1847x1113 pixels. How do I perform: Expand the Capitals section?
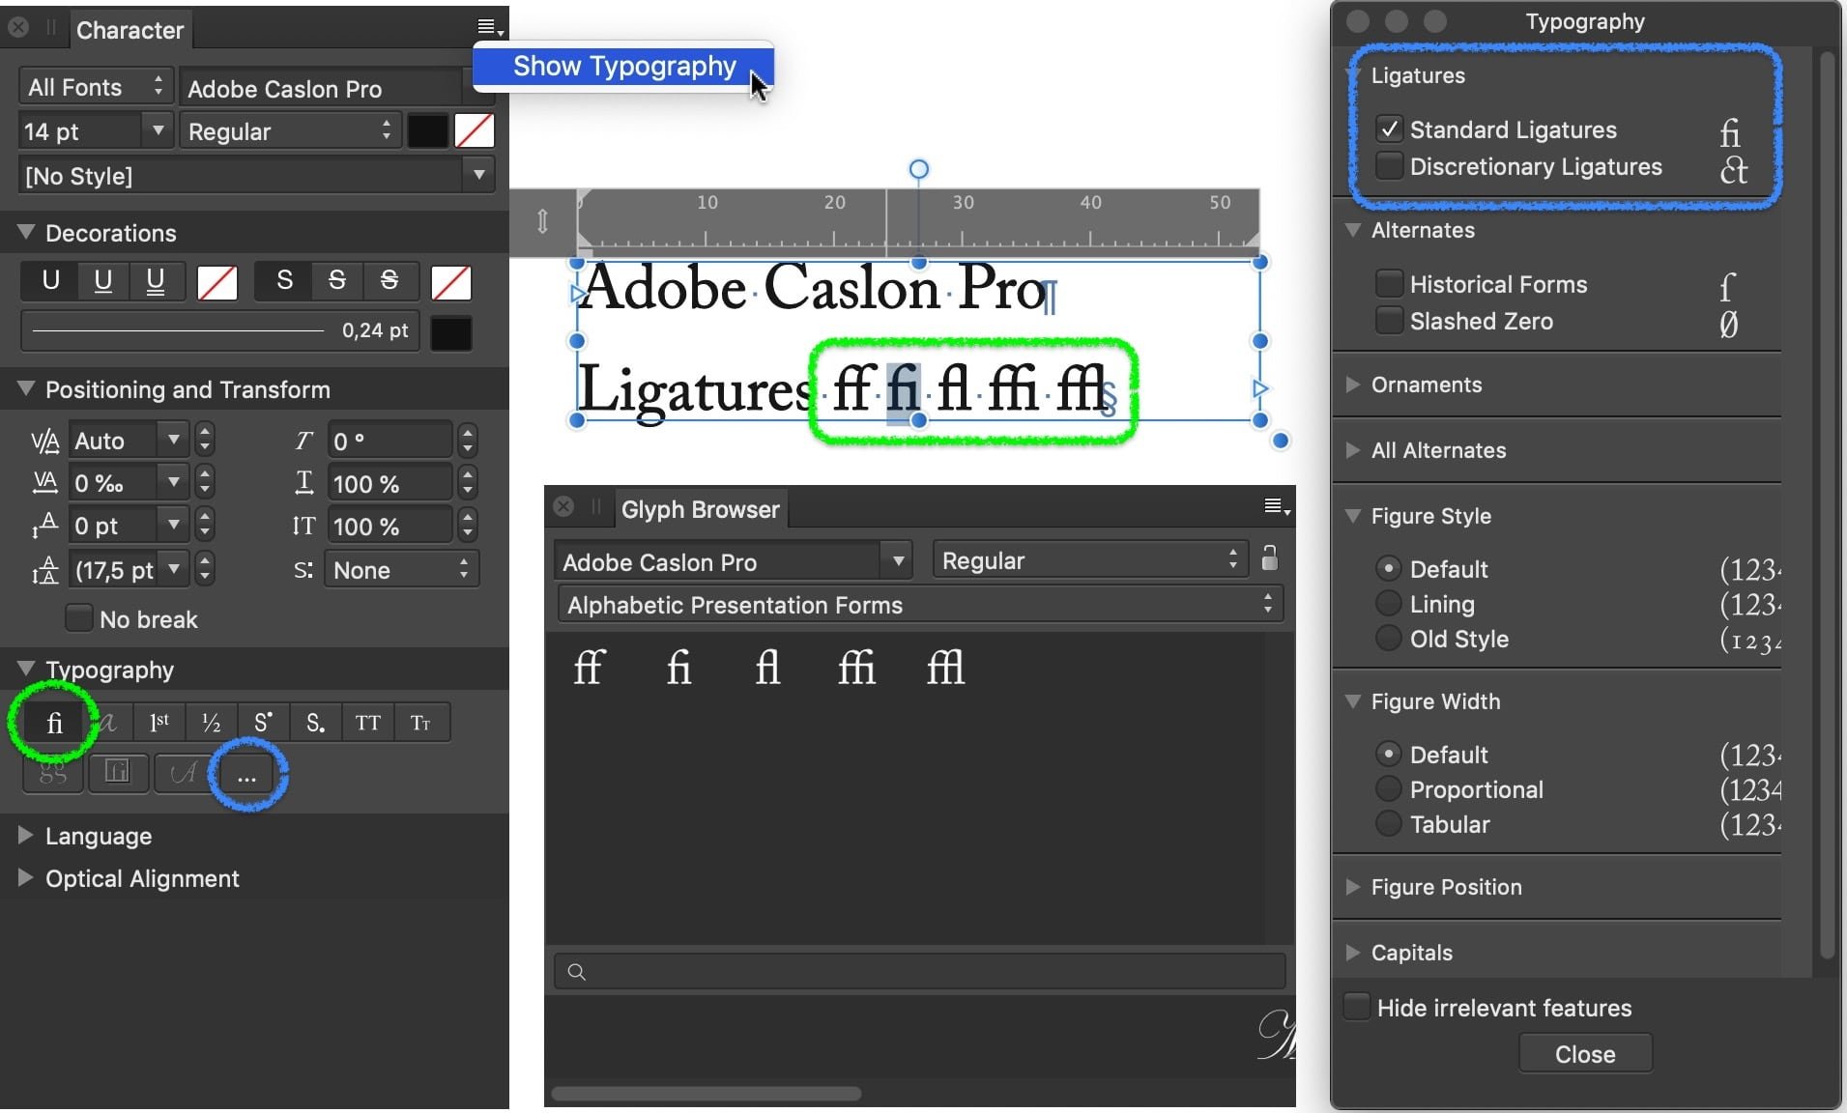[x=1353, y=953]
